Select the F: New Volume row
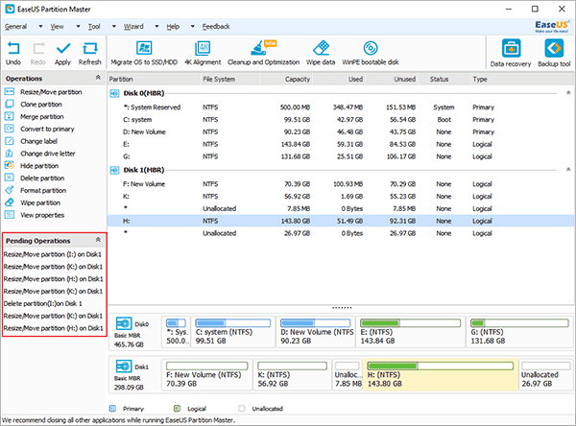Image resolution: width=576 pixels, height=426 pixels. (x=342, y=184)
